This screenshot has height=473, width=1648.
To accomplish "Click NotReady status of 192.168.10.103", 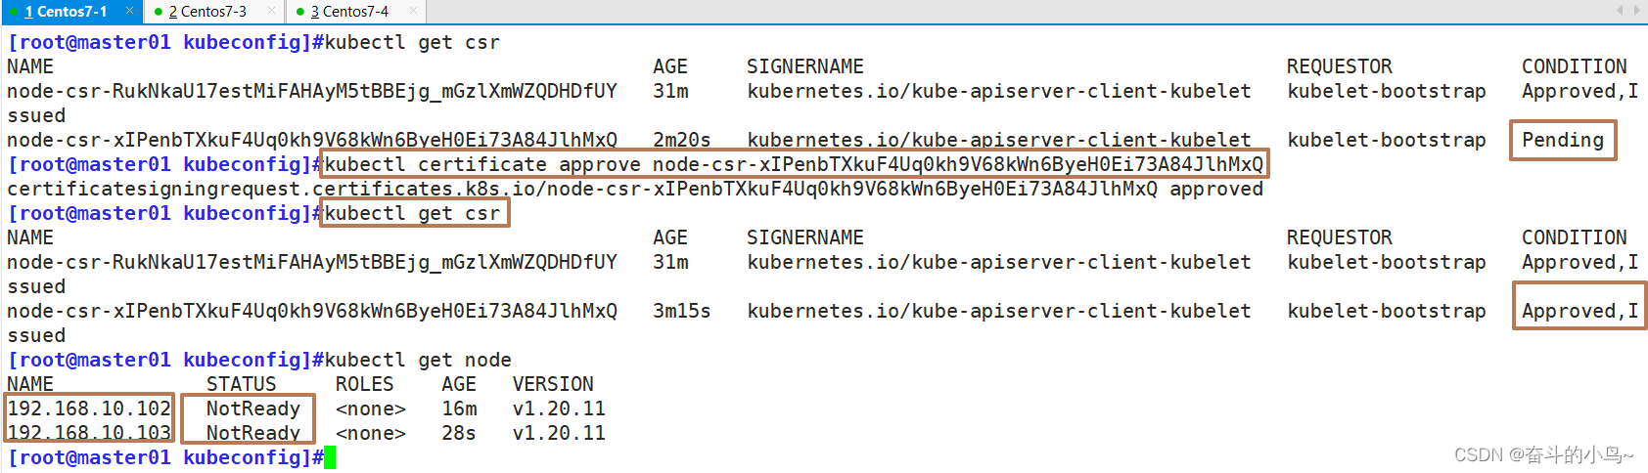I will coord(253,433).
